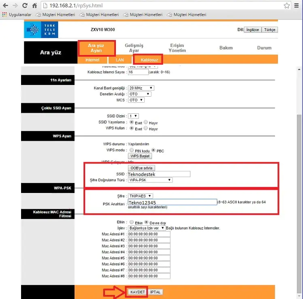
Task: Click the OOB'ye sıfırla button
Action: coord(141,168)
